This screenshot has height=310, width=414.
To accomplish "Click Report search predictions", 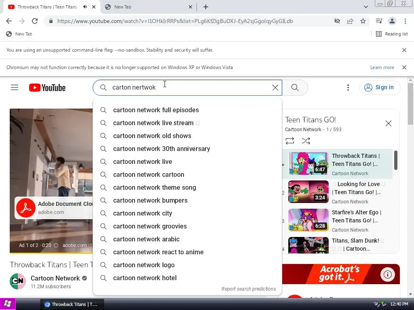I will point(249,289).
